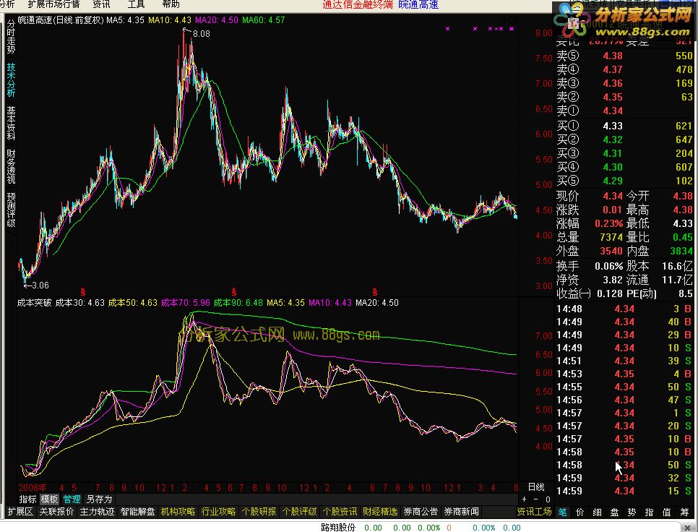This screenshot has height=532, width=698.
Task: Open the 扩展区 tab
Action: pos(20,512)
